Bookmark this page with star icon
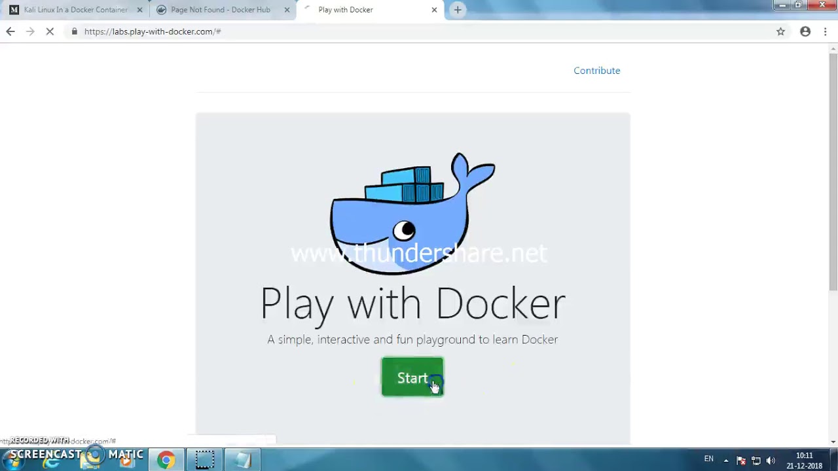838x471 pixels. (x=780, y=31)
